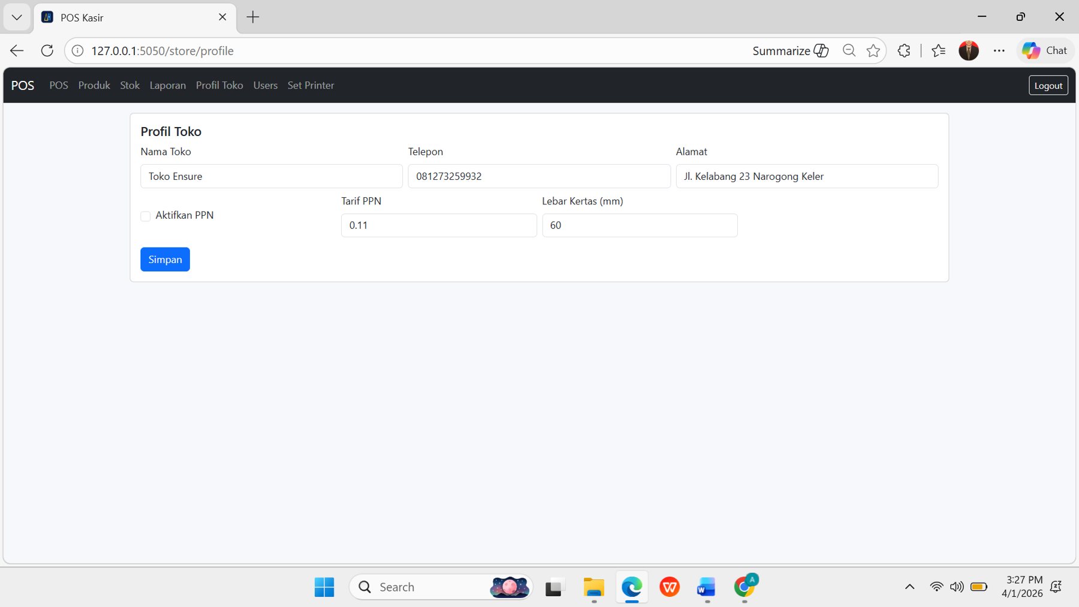Image resolution: width=1079 pixels, height=607 pixels.
Task: Open browser Chat with Copilot
Action: (1045, 50)
